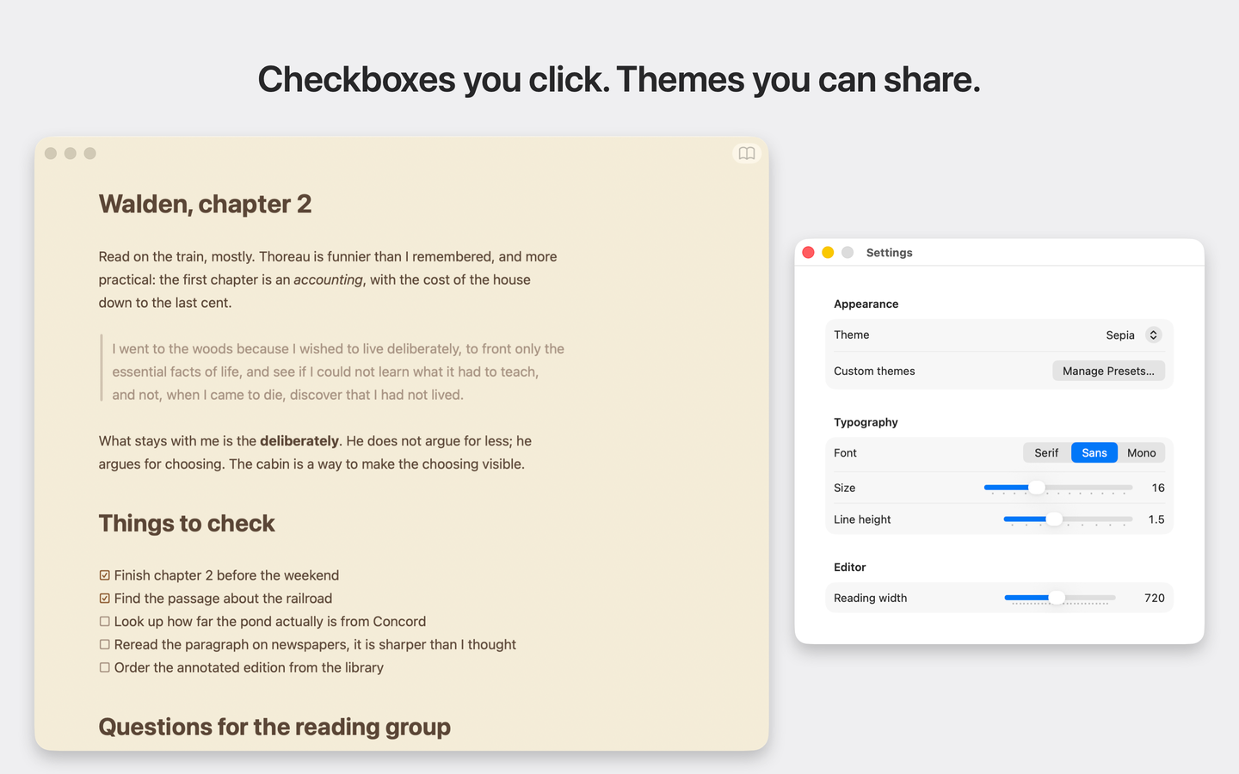This screenshot has width=1239, height=774.
Task: Check 'Order the annotated edition' item
Action: [x=104, y=667]
